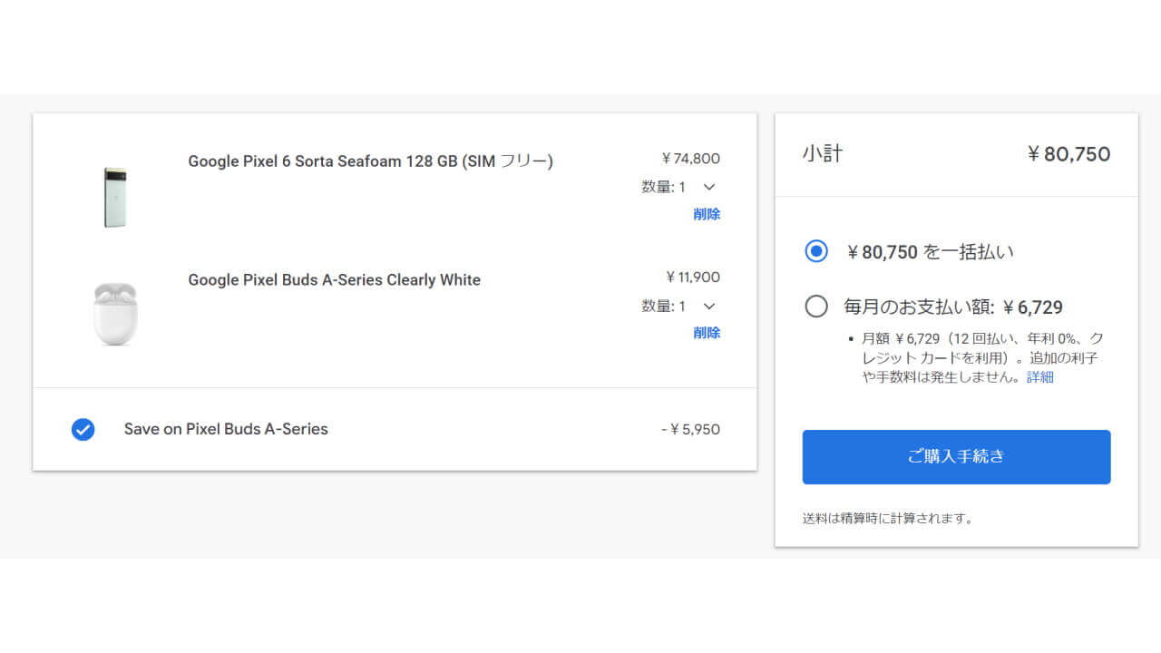1161x653 pixels.
Task: Open the Pixel Buds Clearly White product image
Action: point(114,314)
